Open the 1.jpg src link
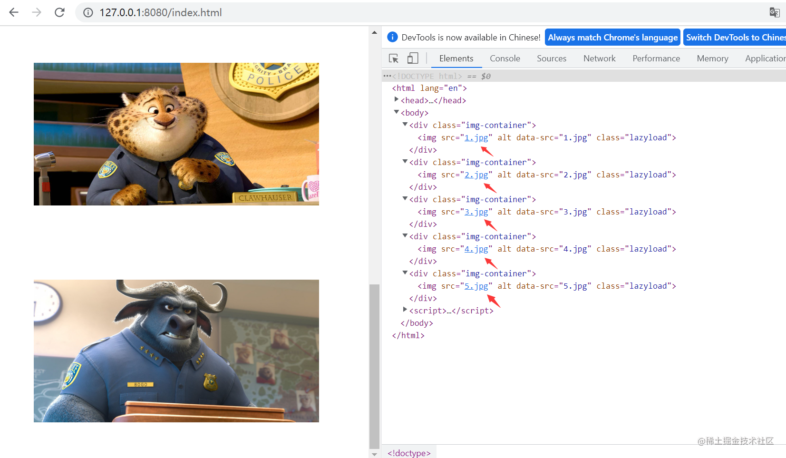 [x=476, y=137]
